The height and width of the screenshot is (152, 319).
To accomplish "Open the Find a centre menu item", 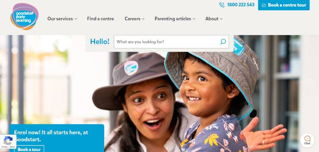I will tap(100, 19).
